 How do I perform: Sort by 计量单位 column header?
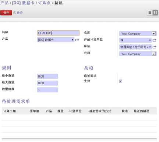[x=75, y=111]
